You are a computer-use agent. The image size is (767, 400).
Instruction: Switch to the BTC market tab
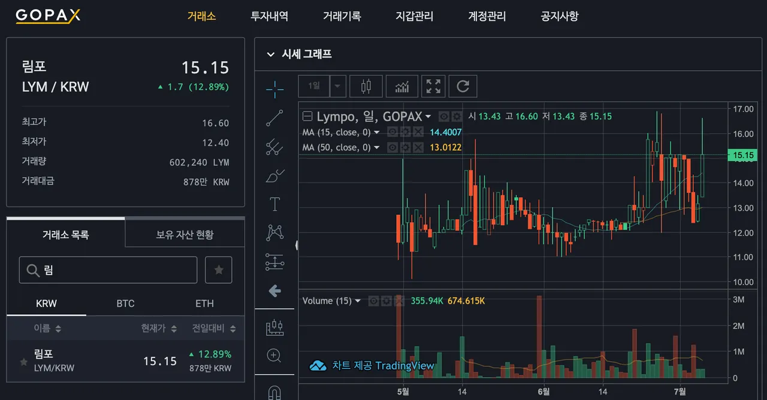125,304
